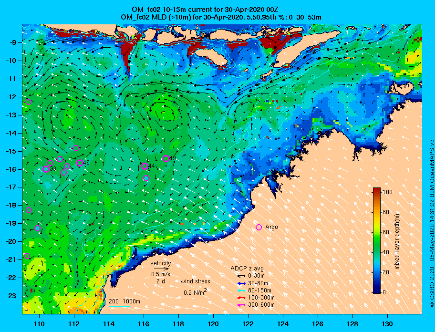Click the black 0-30m ADCP legend arrow

click(x=241, y=276)
